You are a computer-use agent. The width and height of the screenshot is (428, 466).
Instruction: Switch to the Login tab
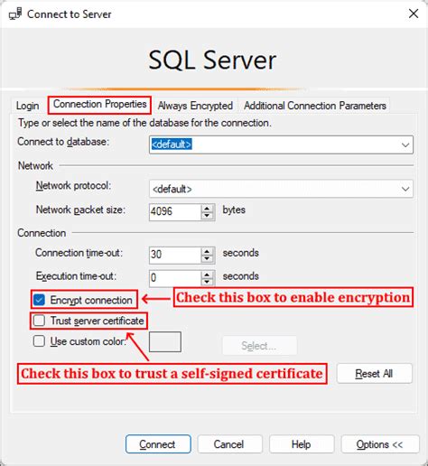27,106
